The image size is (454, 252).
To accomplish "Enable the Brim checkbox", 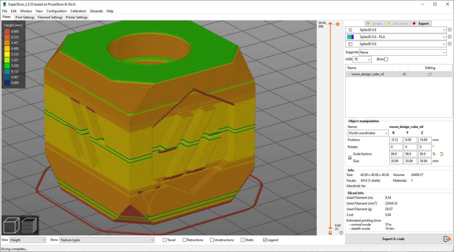I will (386, 59).
